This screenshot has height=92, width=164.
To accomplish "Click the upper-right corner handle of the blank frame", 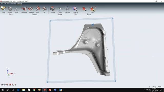I will 112,18.
